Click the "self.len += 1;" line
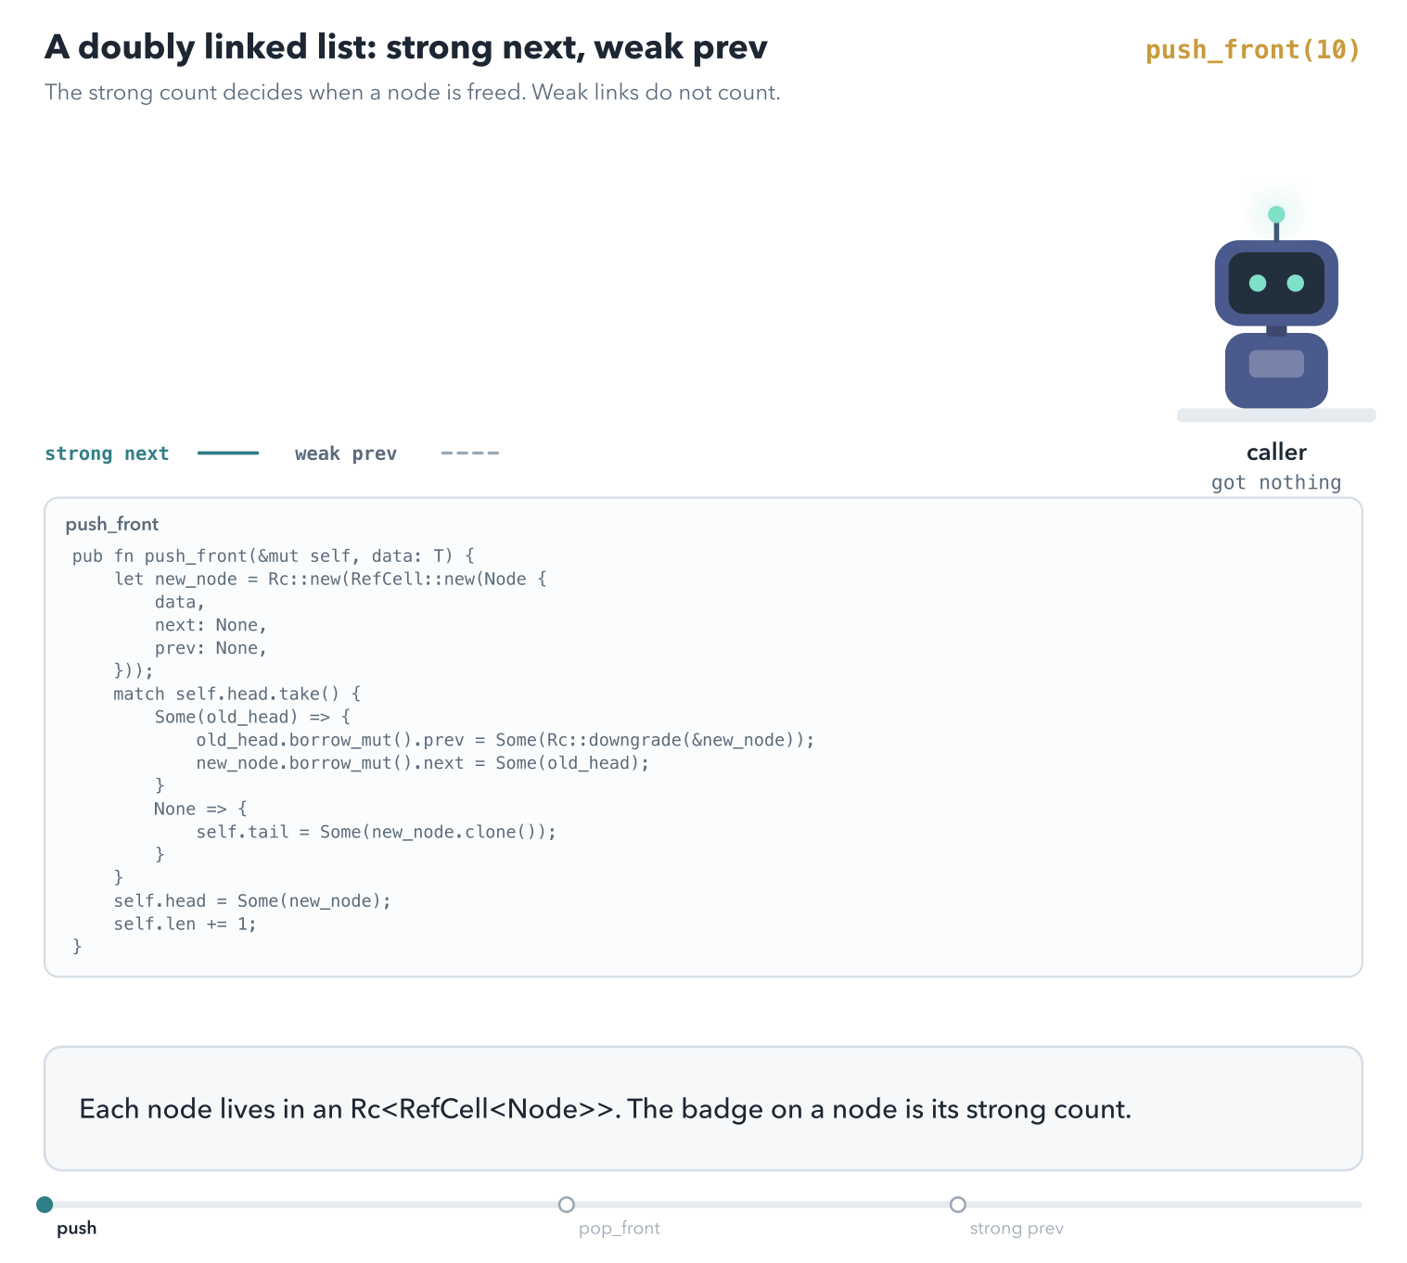1407x1263 pixels. (185, 925)
